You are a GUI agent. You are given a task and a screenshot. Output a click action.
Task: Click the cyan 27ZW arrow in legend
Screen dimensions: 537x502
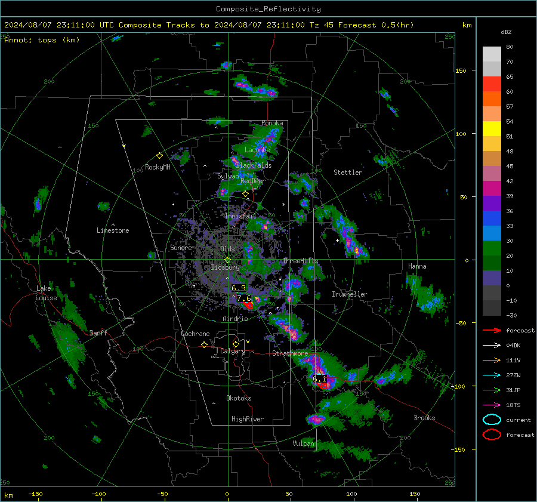(x=492, y=375)
